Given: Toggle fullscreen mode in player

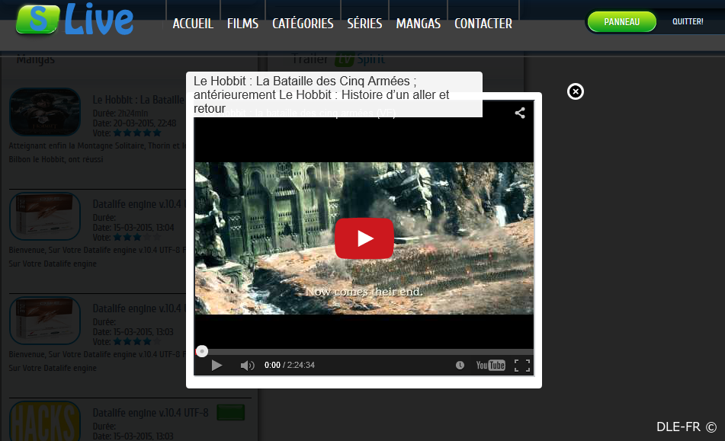Looking at the screenshot, I should pos(522,366).
